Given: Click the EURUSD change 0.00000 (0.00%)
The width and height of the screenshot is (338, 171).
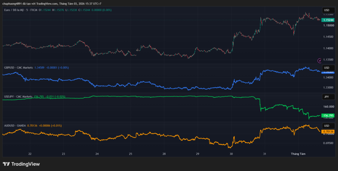Looking at the screenshot, I should [102, 10].
